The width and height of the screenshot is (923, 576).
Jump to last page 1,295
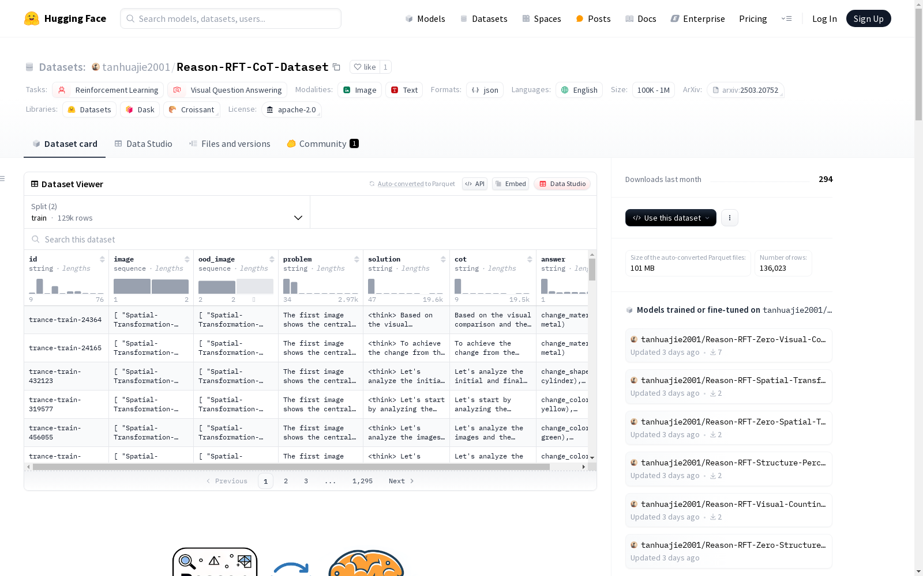click(362, 481)
